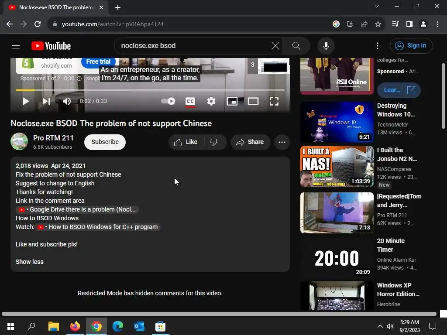447x335 pixels.
Task: Close the Noclose.exe BSOD tab
Action: click(x=101, y=7)
